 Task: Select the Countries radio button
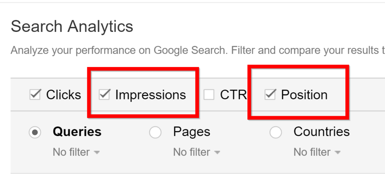coord(276,132)
